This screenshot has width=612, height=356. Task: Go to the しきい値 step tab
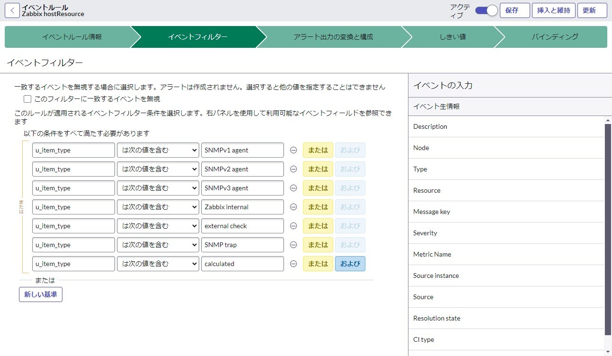point(452,37)
